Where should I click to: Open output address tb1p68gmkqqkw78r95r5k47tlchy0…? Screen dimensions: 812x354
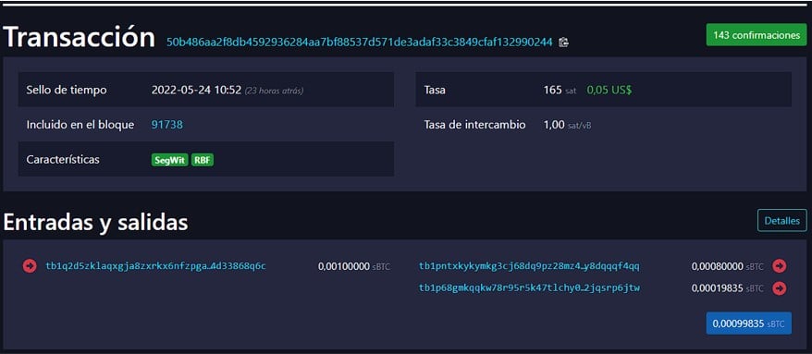(x=529, y=287)
